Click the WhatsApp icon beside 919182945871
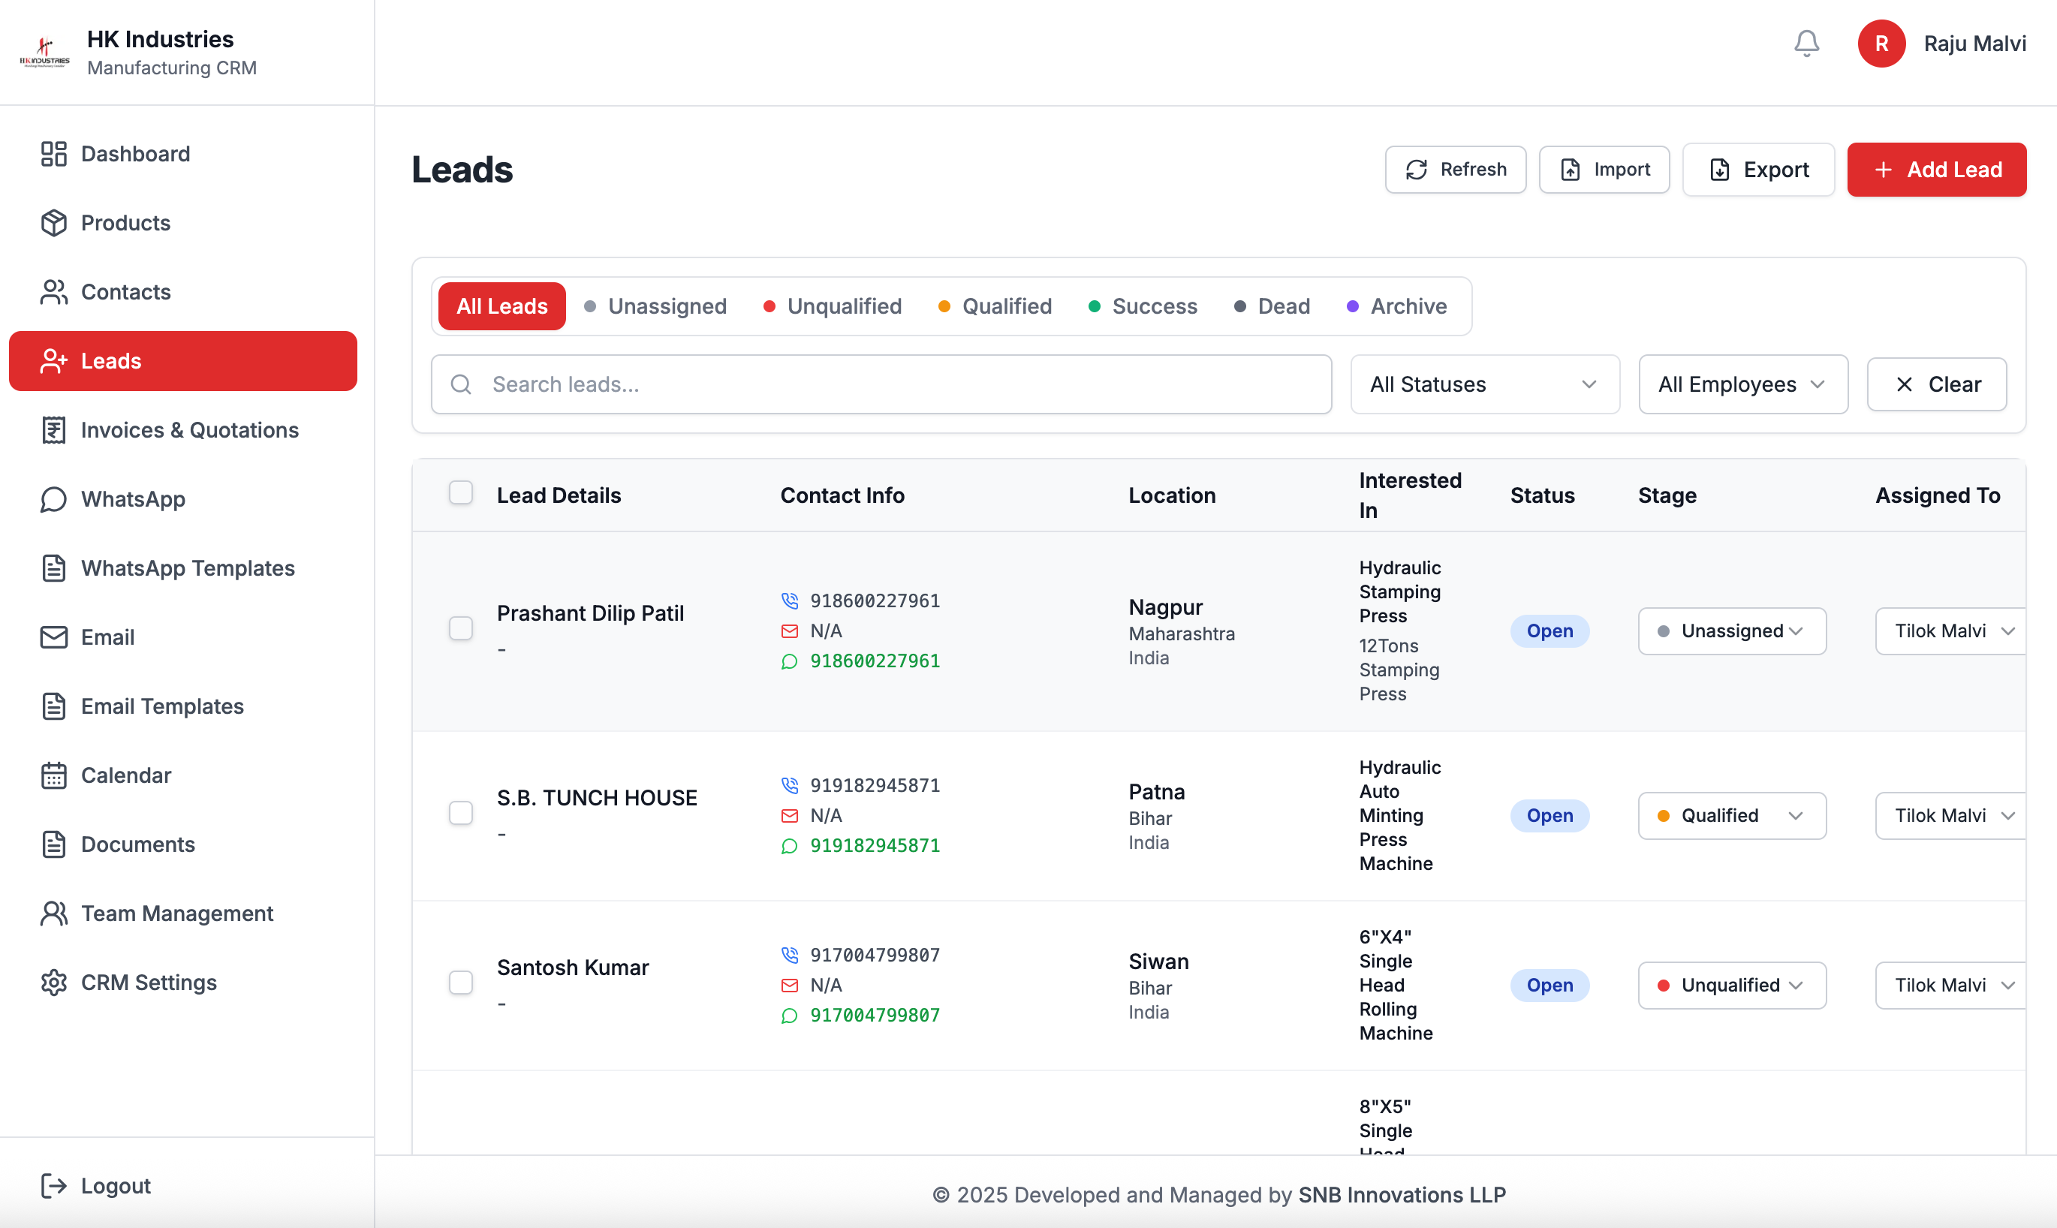 789,846
